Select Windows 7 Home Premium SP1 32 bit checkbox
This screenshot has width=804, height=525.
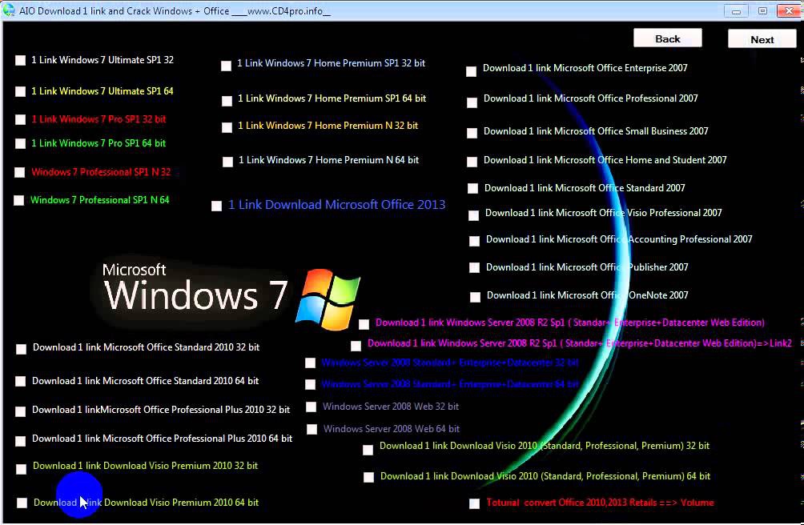tap(226, 66)
